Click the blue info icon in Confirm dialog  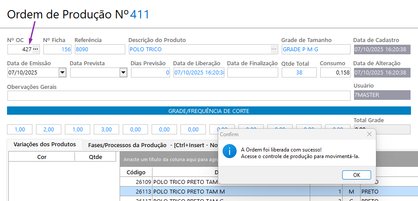[x=229, y=152]
